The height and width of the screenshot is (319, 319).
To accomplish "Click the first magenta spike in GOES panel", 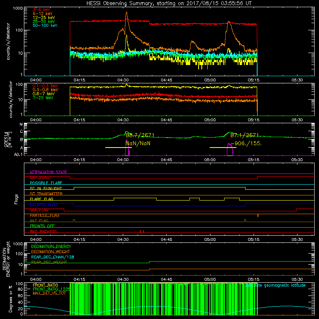I will (127, 148).
